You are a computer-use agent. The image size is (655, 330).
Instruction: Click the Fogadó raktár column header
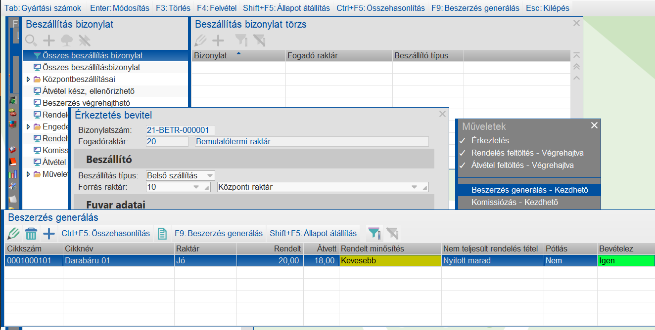point(339,55)
